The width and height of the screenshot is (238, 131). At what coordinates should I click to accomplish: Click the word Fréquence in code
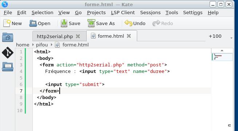point(58,71)
